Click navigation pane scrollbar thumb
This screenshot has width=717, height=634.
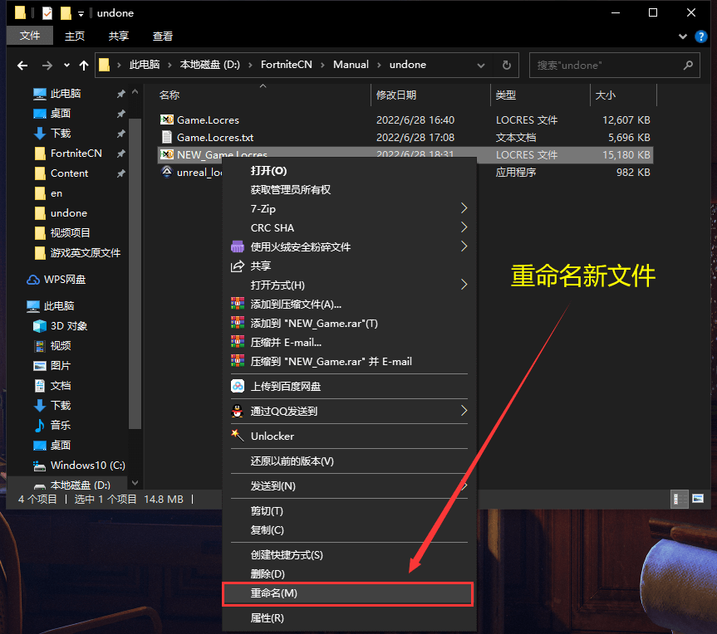(x=135, y=274)
